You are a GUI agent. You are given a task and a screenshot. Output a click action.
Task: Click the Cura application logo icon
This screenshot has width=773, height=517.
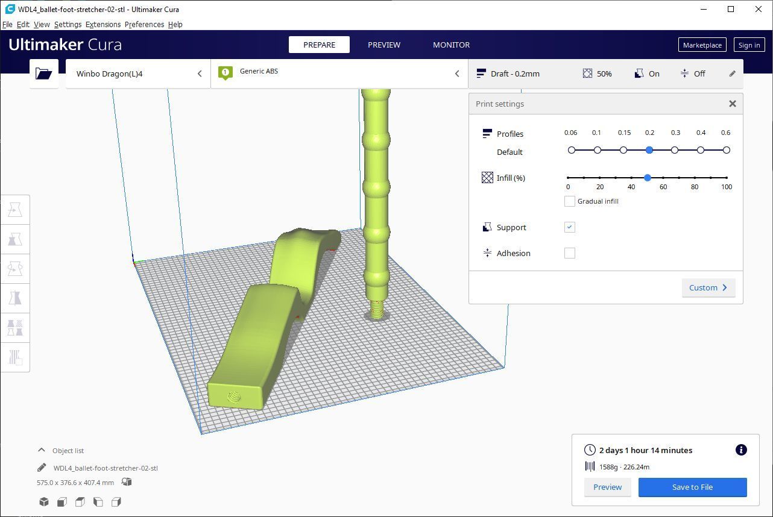click(x=9, y=9)
